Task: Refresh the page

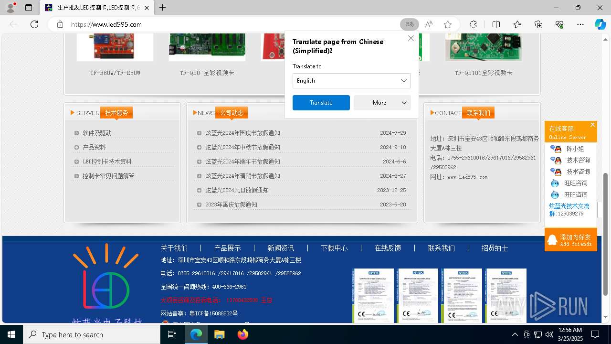Action: point(34,24)
